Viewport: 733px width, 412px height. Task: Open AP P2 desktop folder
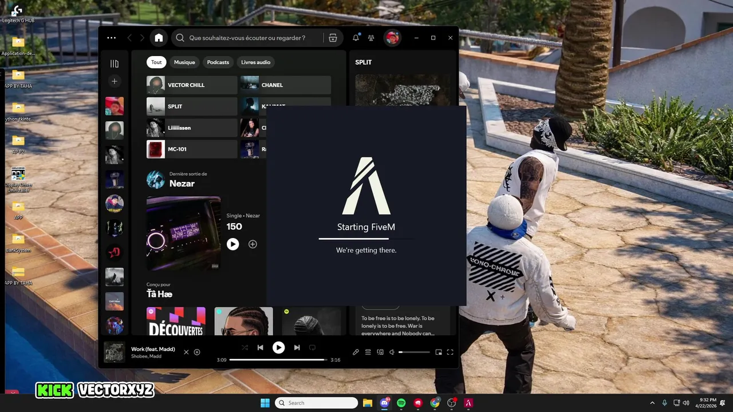click(18, 144)
